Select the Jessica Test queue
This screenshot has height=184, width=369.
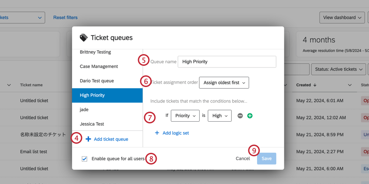coord(92,124)
